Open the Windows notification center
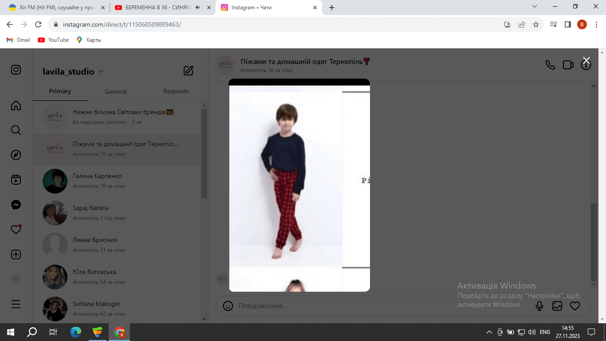This screenshot has width=606, height=341. 591,332
